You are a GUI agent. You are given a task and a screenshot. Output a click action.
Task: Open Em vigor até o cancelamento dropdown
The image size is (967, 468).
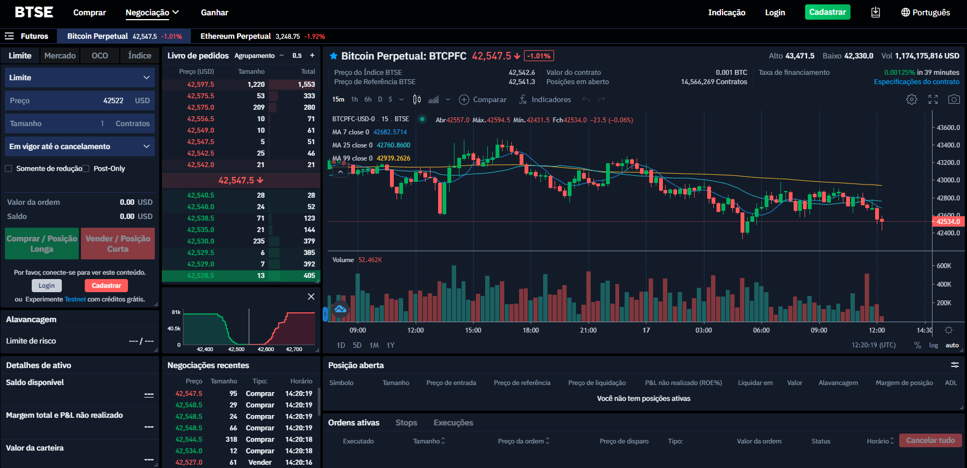(x=80, y=146)
